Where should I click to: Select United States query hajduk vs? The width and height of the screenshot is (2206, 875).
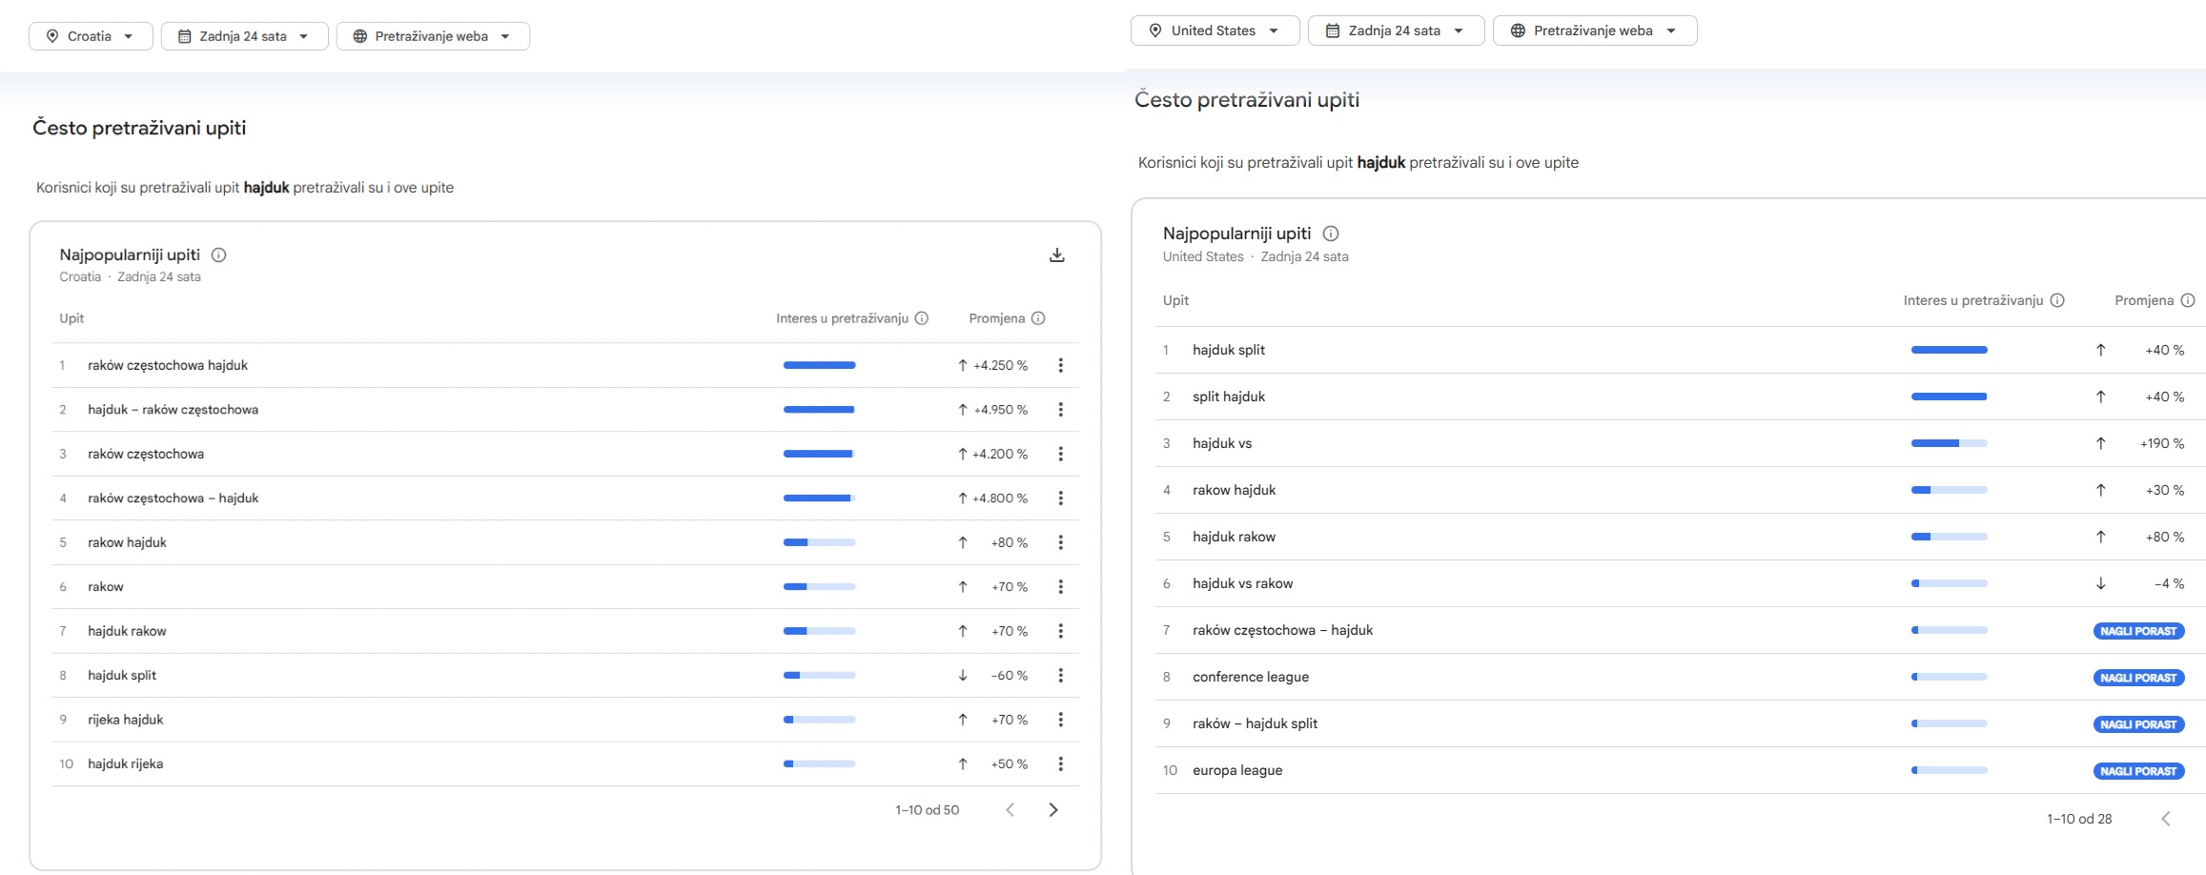(x=1222, y=443)
